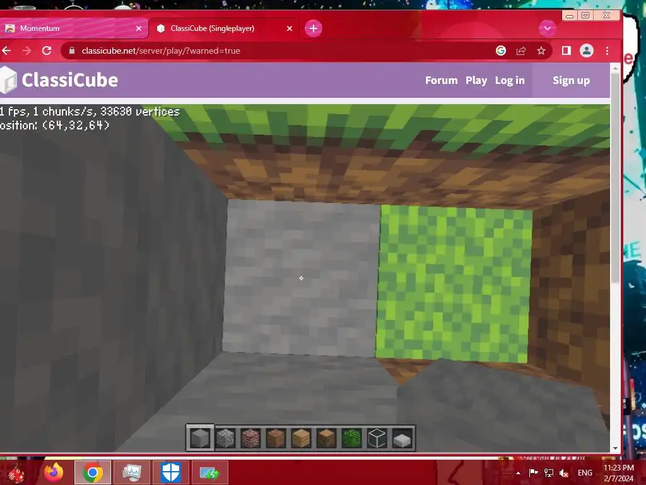Close the ClassiCube (Singleplayer) tab
Screen dimensions: 646x485
coord(290,28)
